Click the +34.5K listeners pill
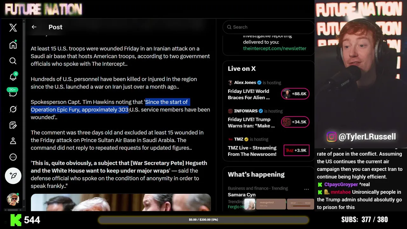 pyautogui.click(x=295, y=122)
